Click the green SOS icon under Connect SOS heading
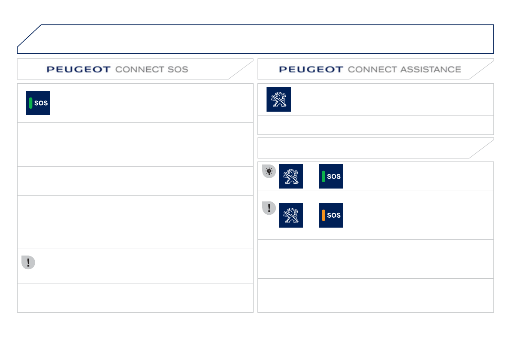This screenshot has width=511, height=341. tap(38, 103)
